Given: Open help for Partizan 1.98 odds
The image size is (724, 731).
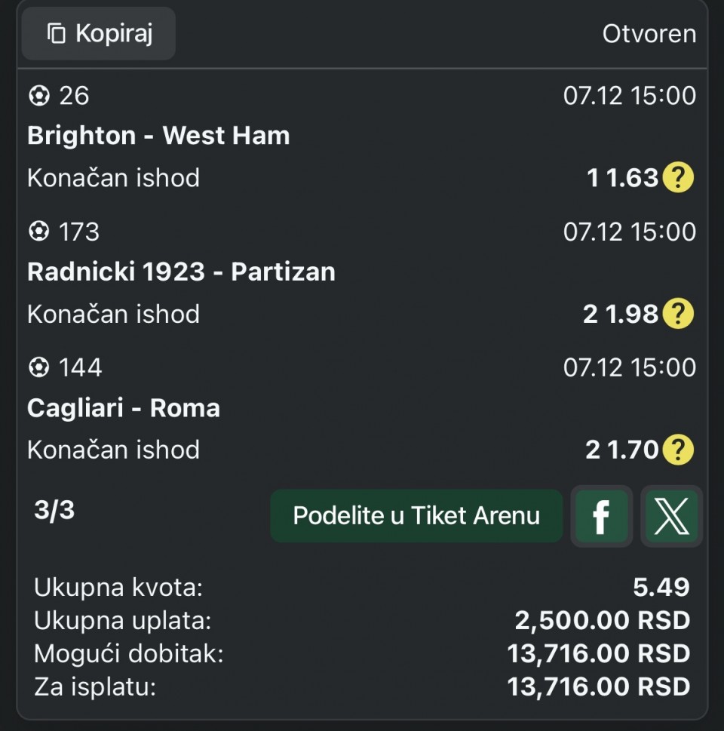Looking at the screenshot, I should coord(677,314).
